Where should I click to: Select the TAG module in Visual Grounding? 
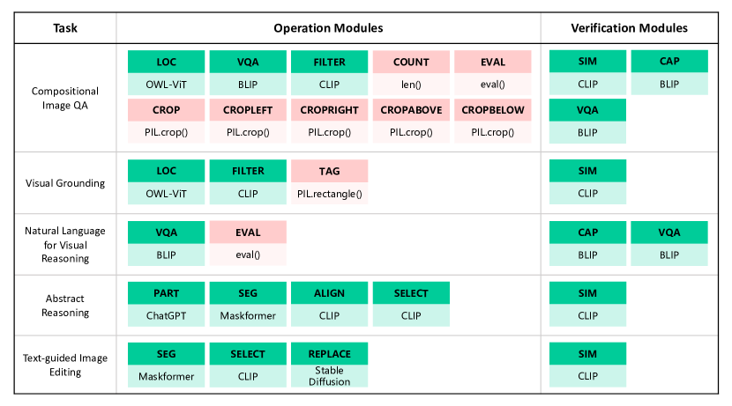330,171
